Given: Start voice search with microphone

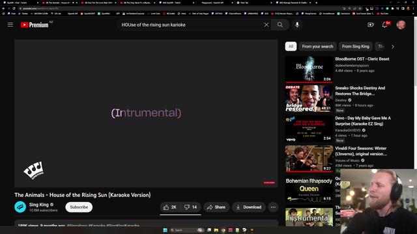Looking at the screenshot, I should tap(297, 25).
